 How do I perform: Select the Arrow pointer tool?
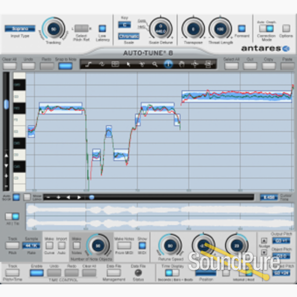[129, 64]
